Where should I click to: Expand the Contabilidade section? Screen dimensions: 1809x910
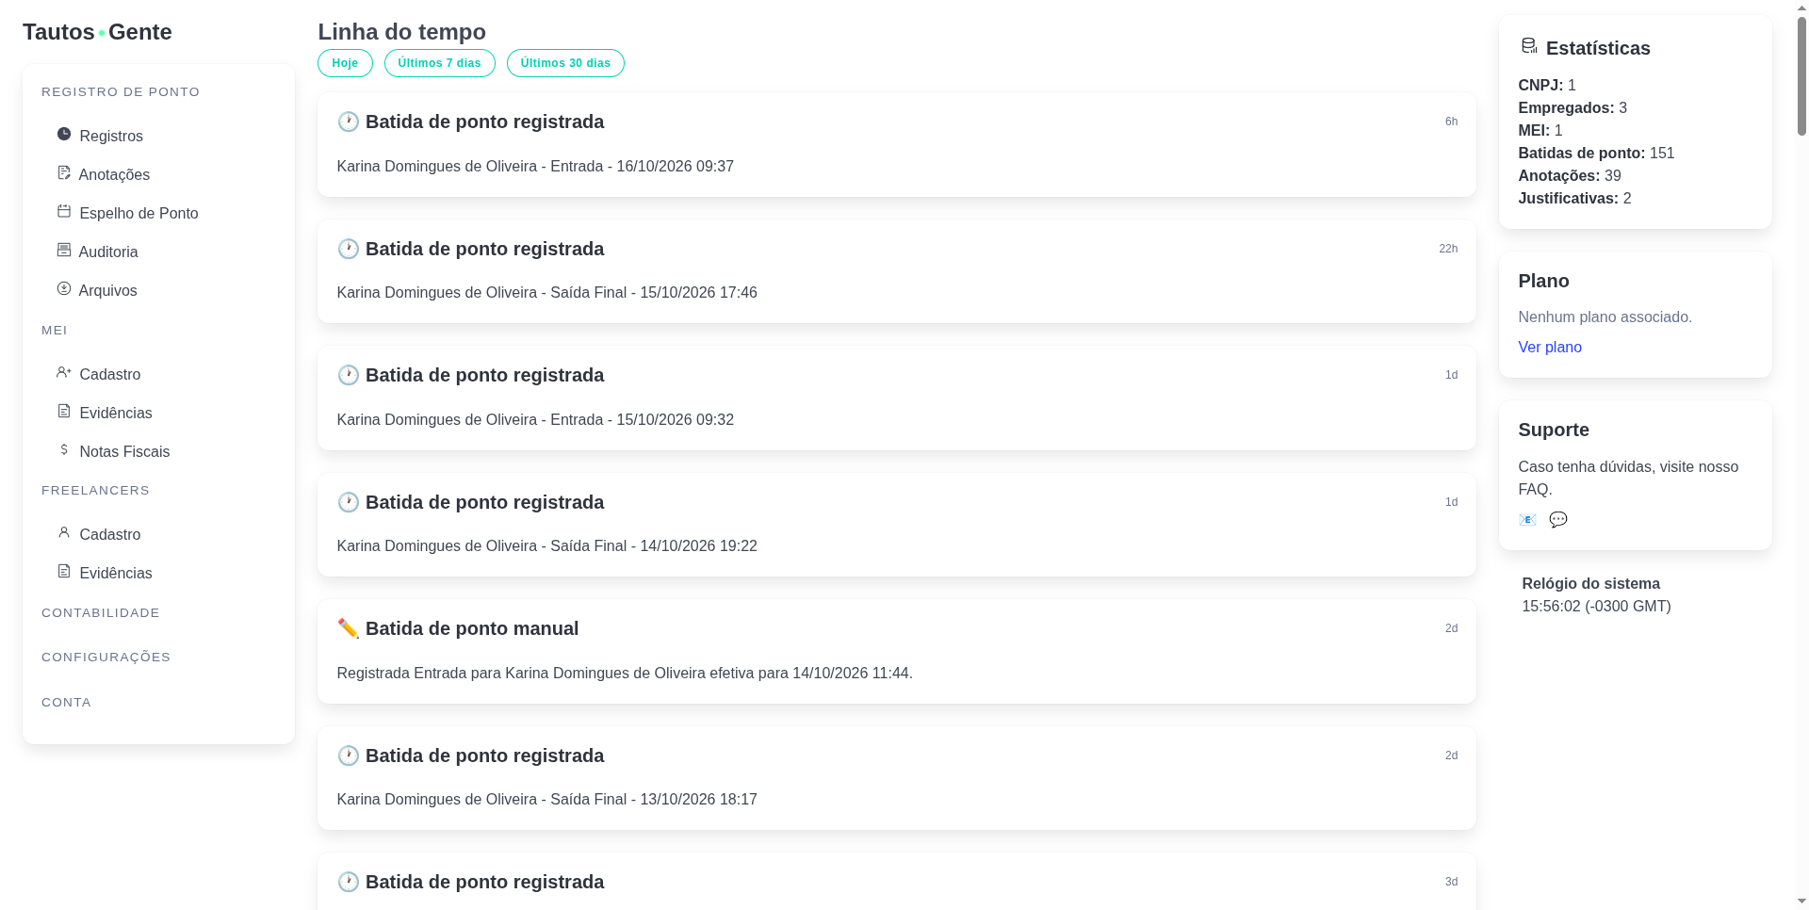coord(101,613)
